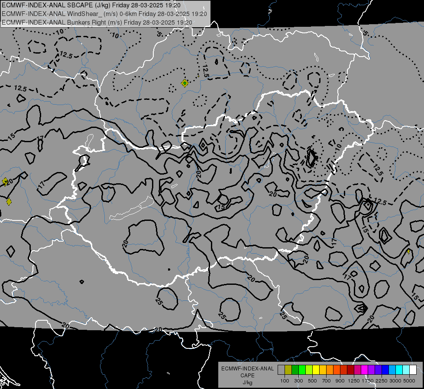Click the Bunkers Right title line
Screen dimensions: 424x389
coord(97,22)
